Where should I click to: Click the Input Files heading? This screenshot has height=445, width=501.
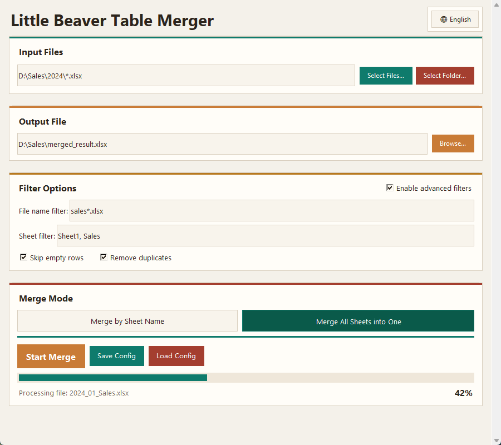(41, 52)
